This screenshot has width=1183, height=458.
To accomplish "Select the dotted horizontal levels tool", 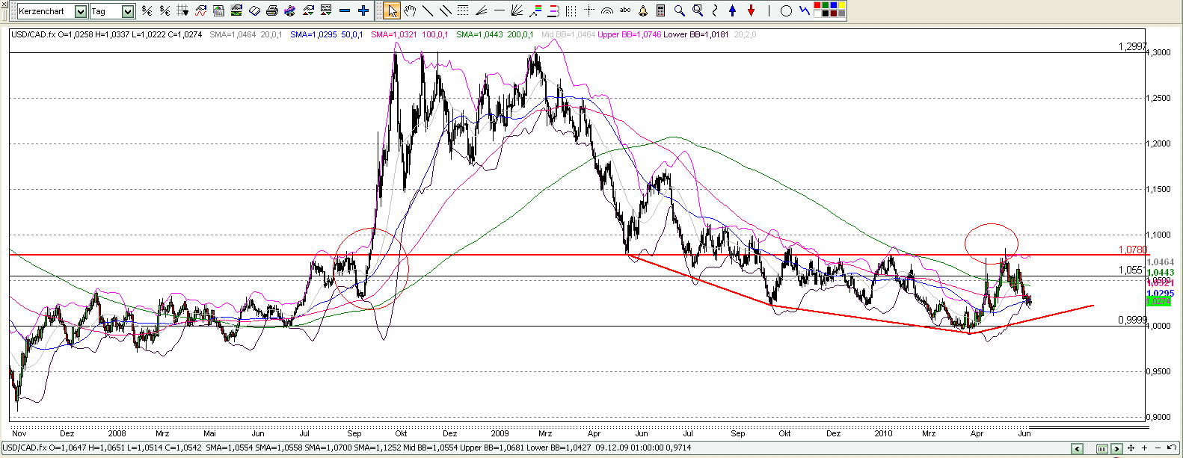I will 463,10.
